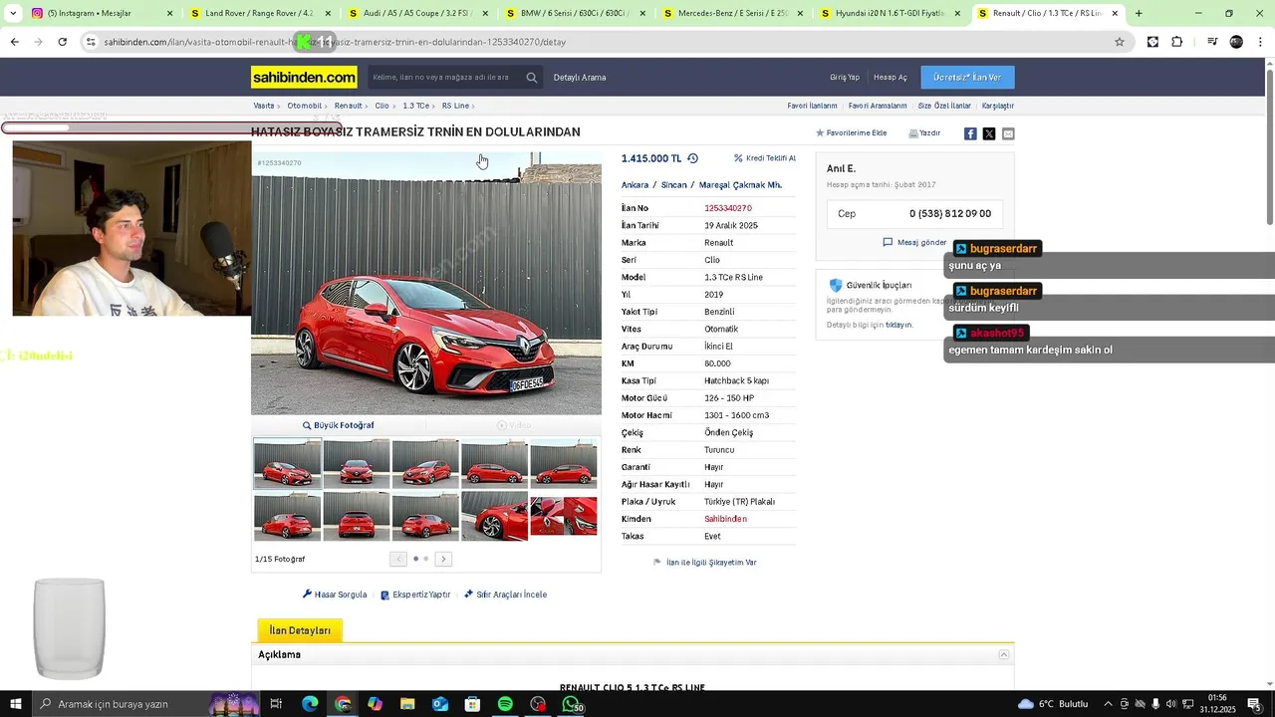Screen dimensions: 1275x717
Task: Click RS Line breadcrumb
Action: pos(455,106)
